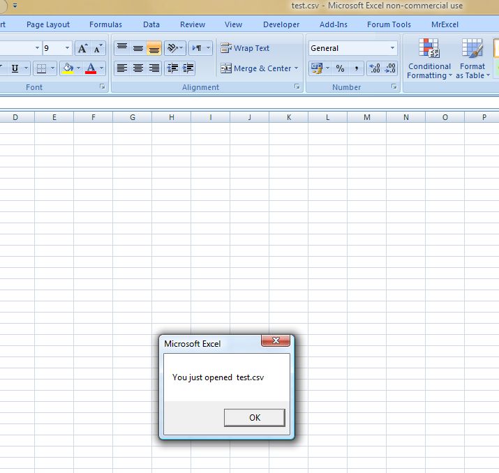
Task: Click Decrease Decimal icon
Action: [390, 68]
